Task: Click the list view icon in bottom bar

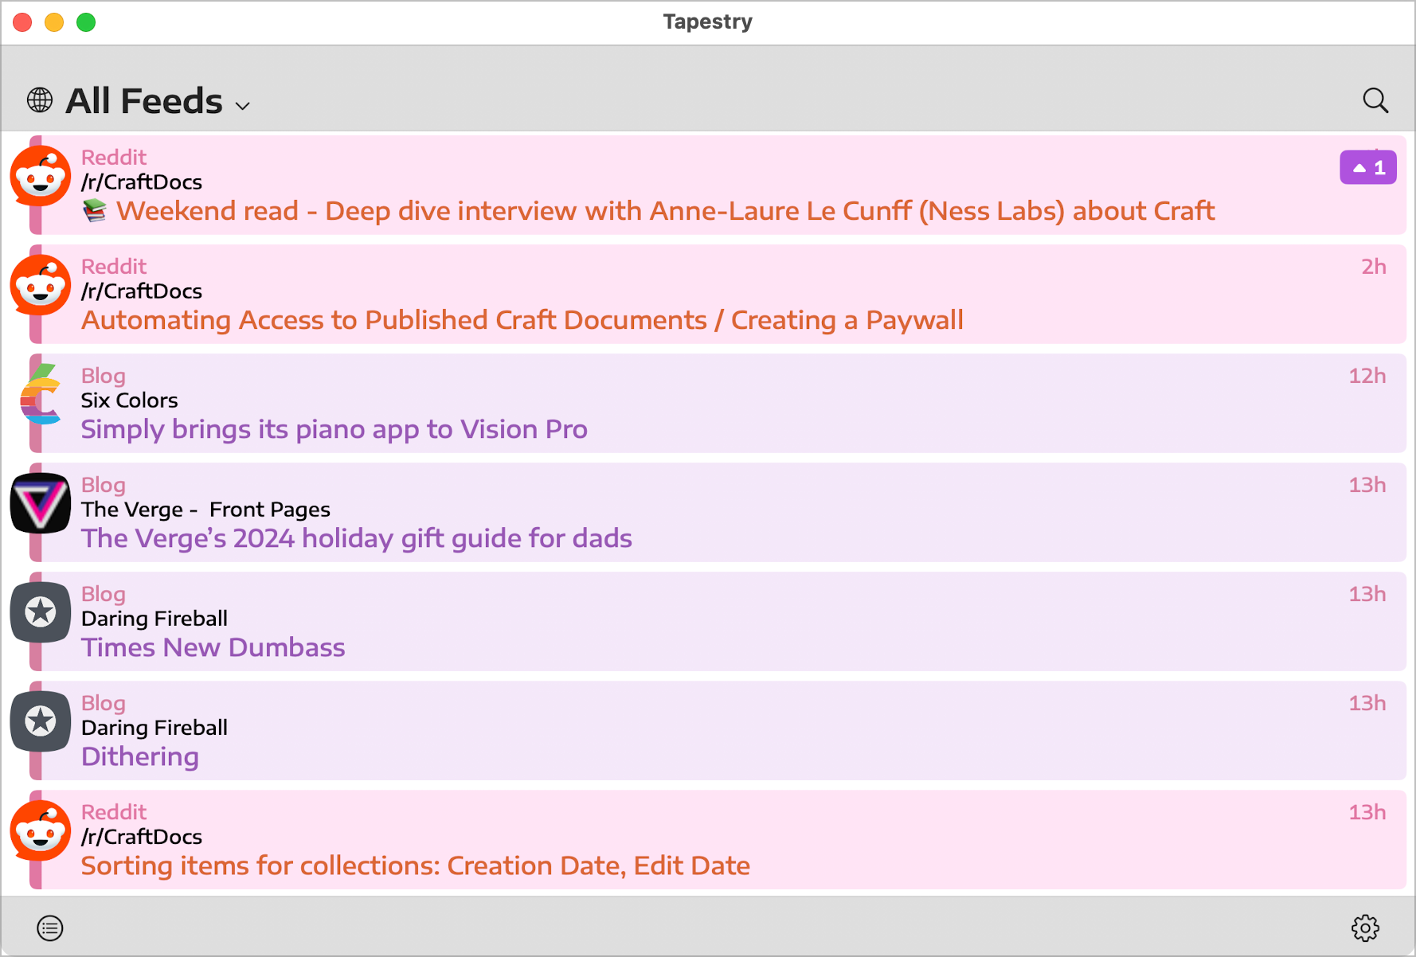Action: [50, 928]
